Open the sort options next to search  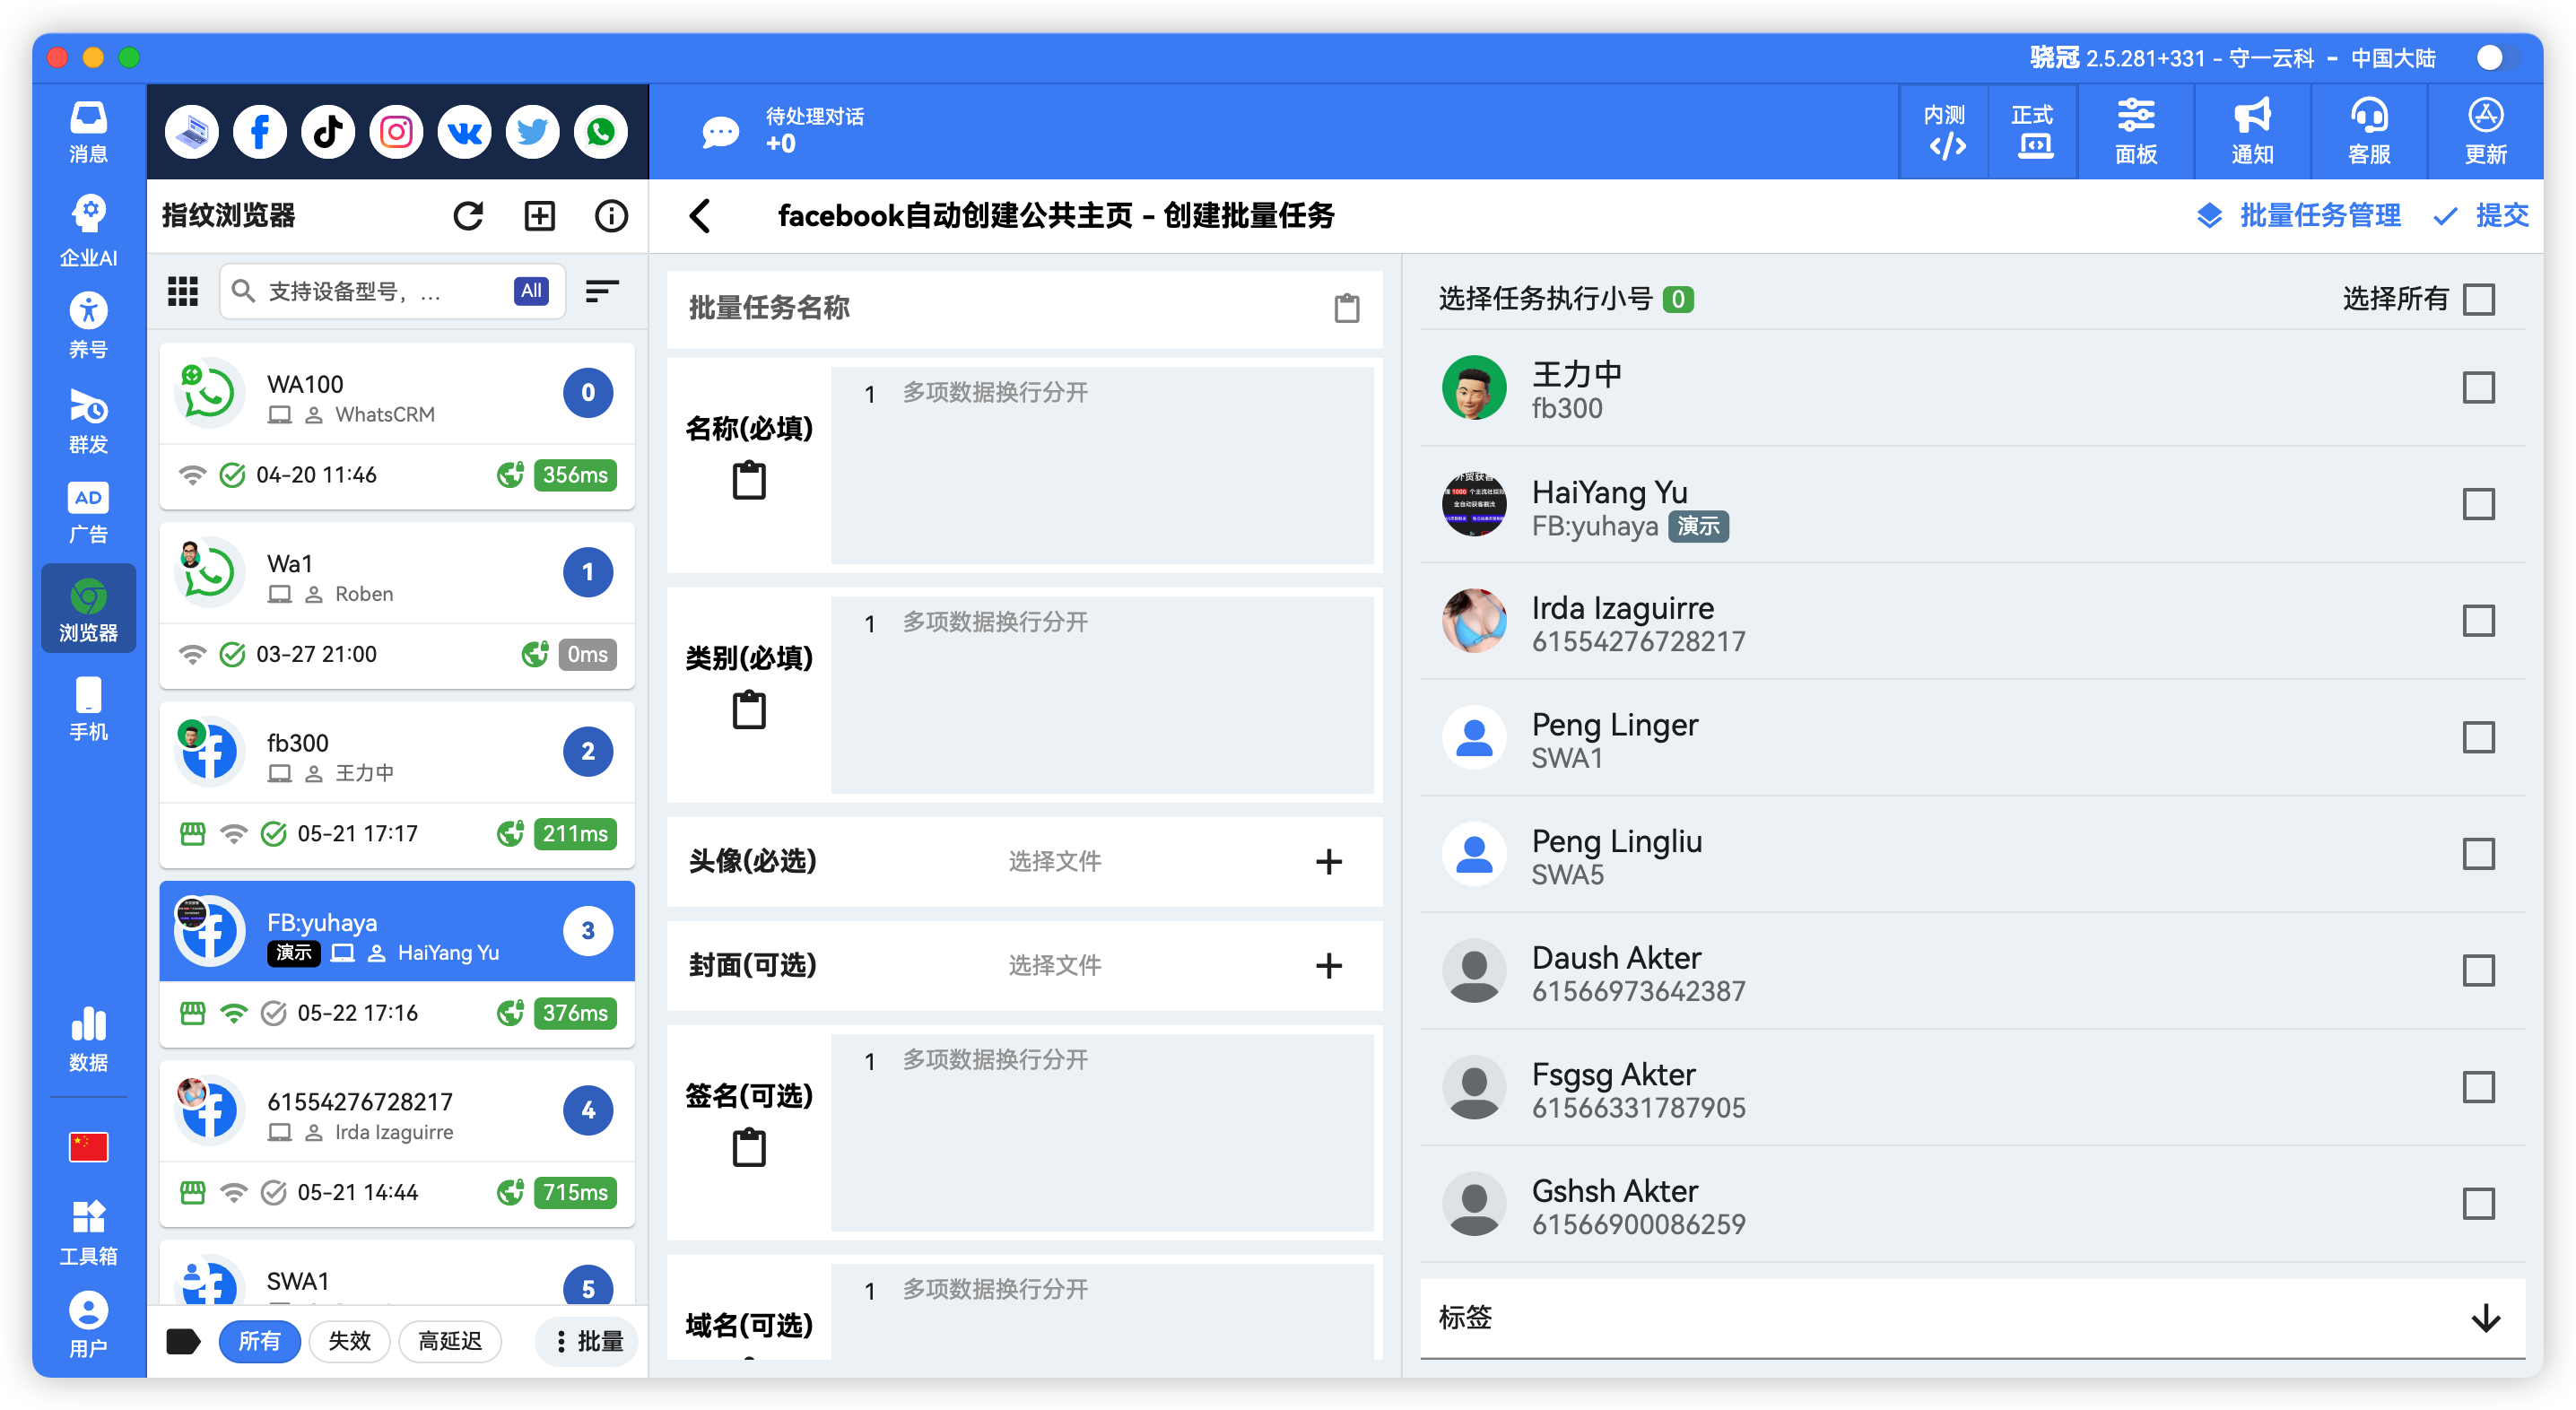pos(603,291)
